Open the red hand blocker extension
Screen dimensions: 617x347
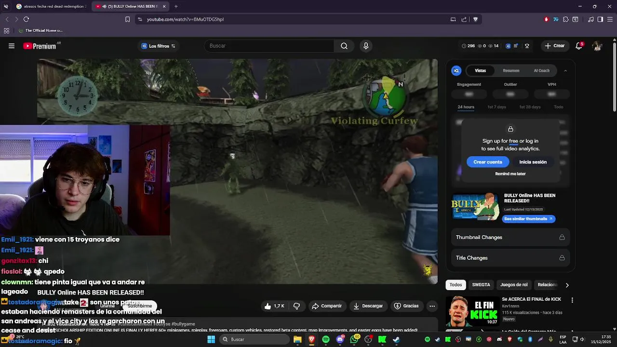click(x=546, y=19)
